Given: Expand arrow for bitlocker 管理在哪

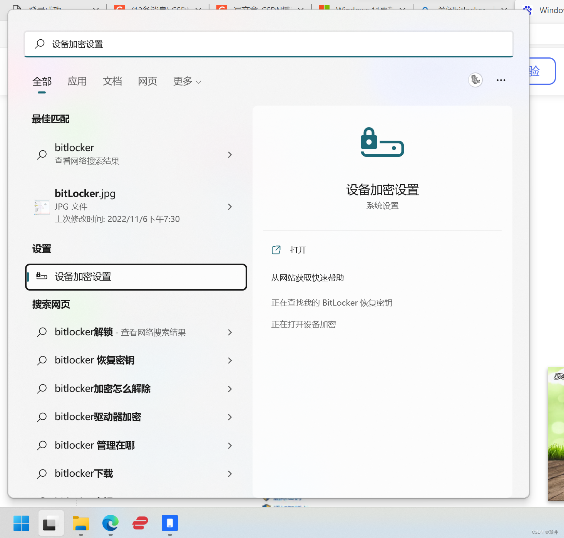Looking at the screenshot, I should tap(230, 446).
